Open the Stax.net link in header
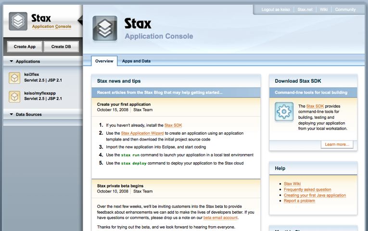 coord(305,9)
